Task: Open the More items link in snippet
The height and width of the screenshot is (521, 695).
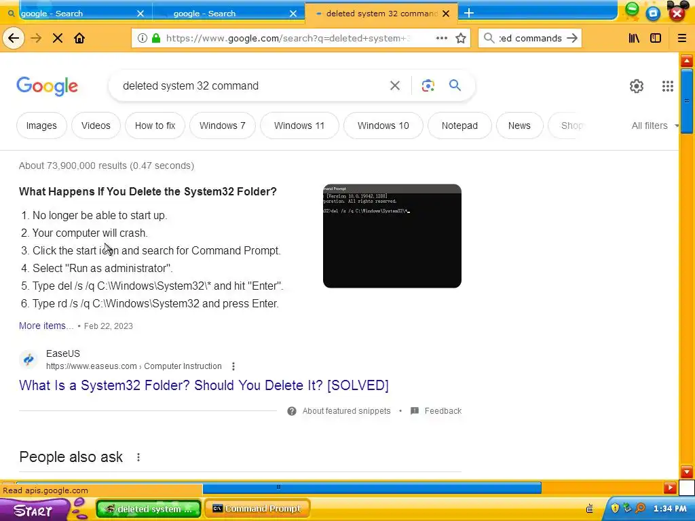Action: [46, 326]
